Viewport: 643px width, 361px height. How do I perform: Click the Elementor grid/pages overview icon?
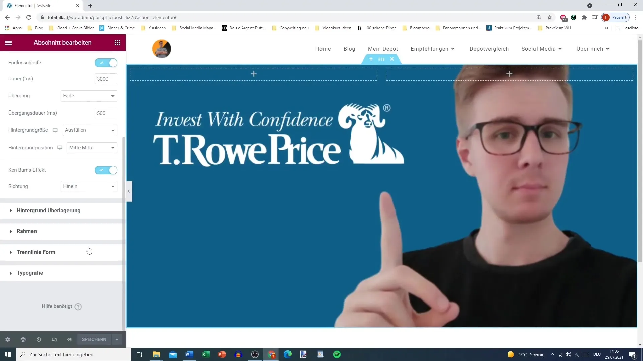[x=117, y=43]
